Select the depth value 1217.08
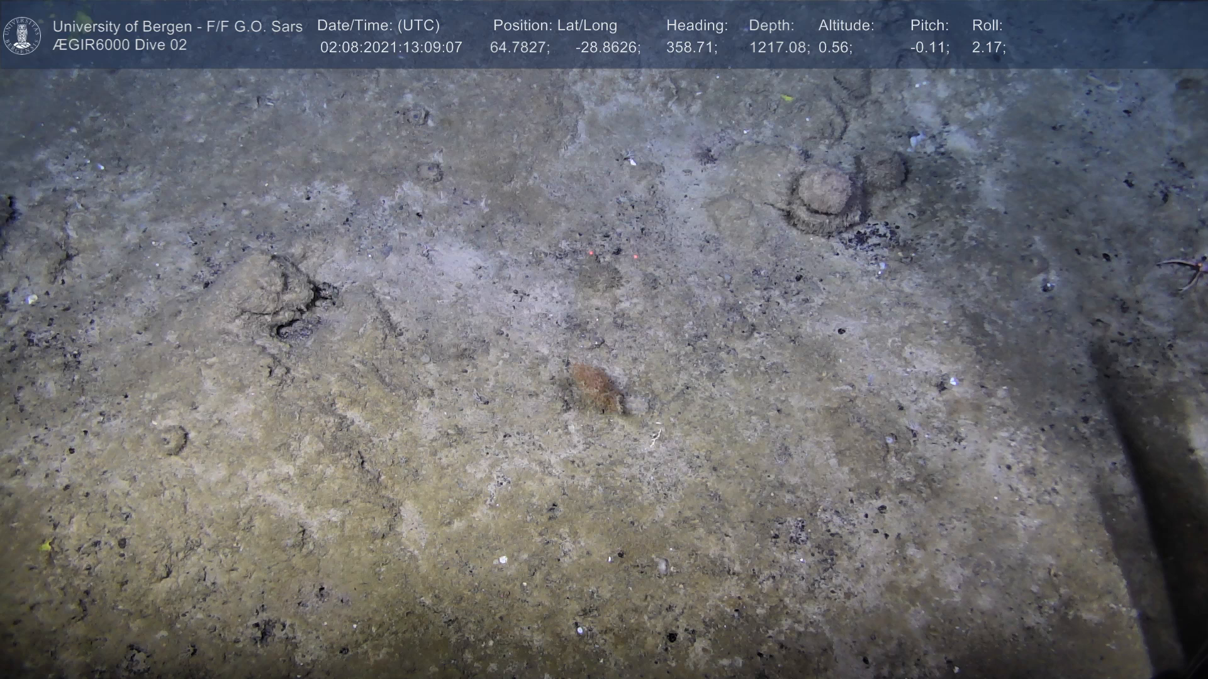Image resolution: width=1208 pixels, height=679 pixels. [x=779, y=48]
